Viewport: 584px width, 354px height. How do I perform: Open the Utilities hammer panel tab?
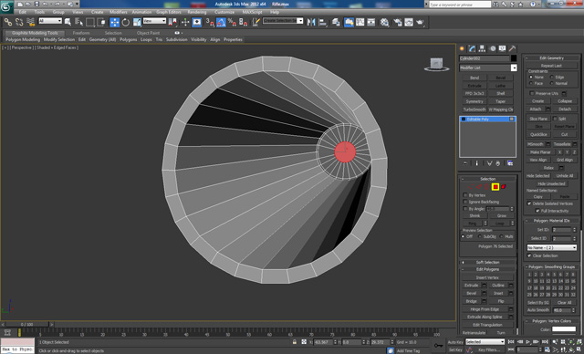(x=513, y=48)
